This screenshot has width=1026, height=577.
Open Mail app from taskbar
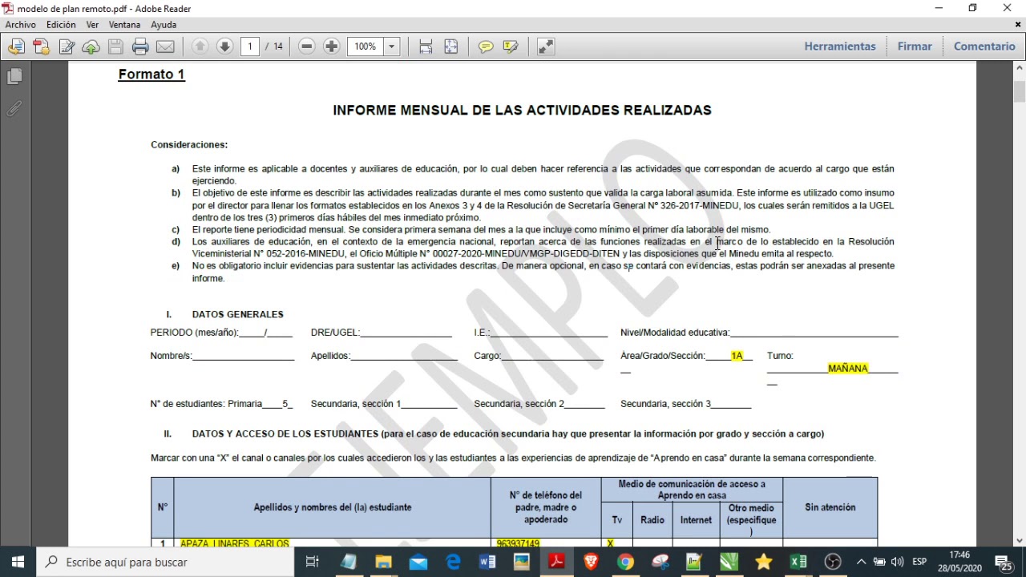pos(418,562)
